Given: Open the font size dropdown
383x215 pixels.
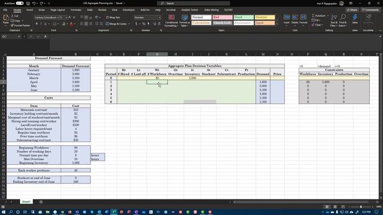Looking at the screenshot, I should tap(66, 17).
